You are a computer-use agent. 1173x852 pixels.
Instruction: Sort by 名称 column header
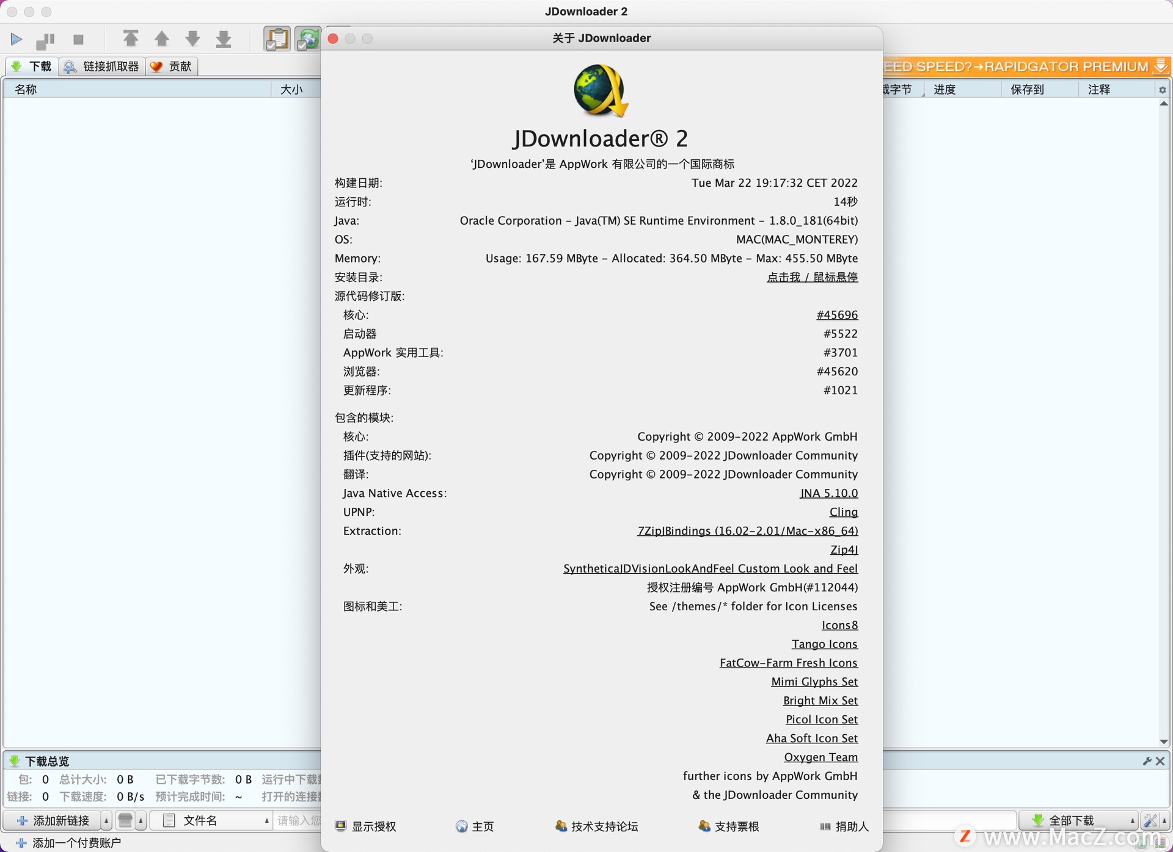pyautogui.click(x=137, y=89)
